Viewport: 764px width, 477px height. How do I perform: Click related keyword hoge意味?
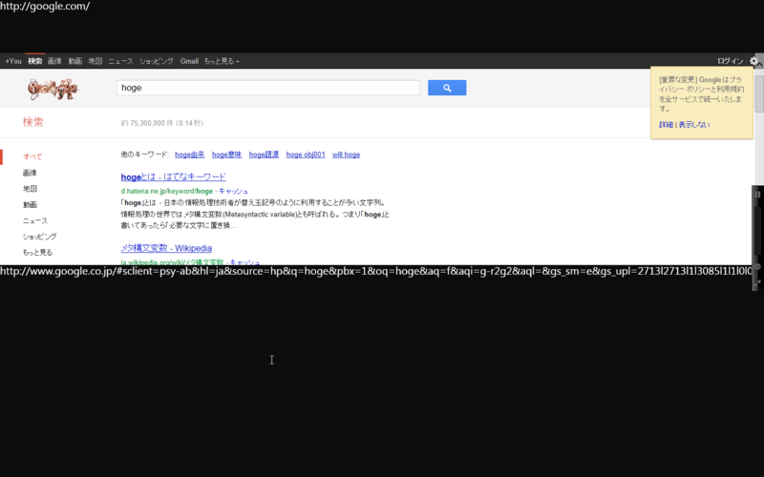point(226,155)
